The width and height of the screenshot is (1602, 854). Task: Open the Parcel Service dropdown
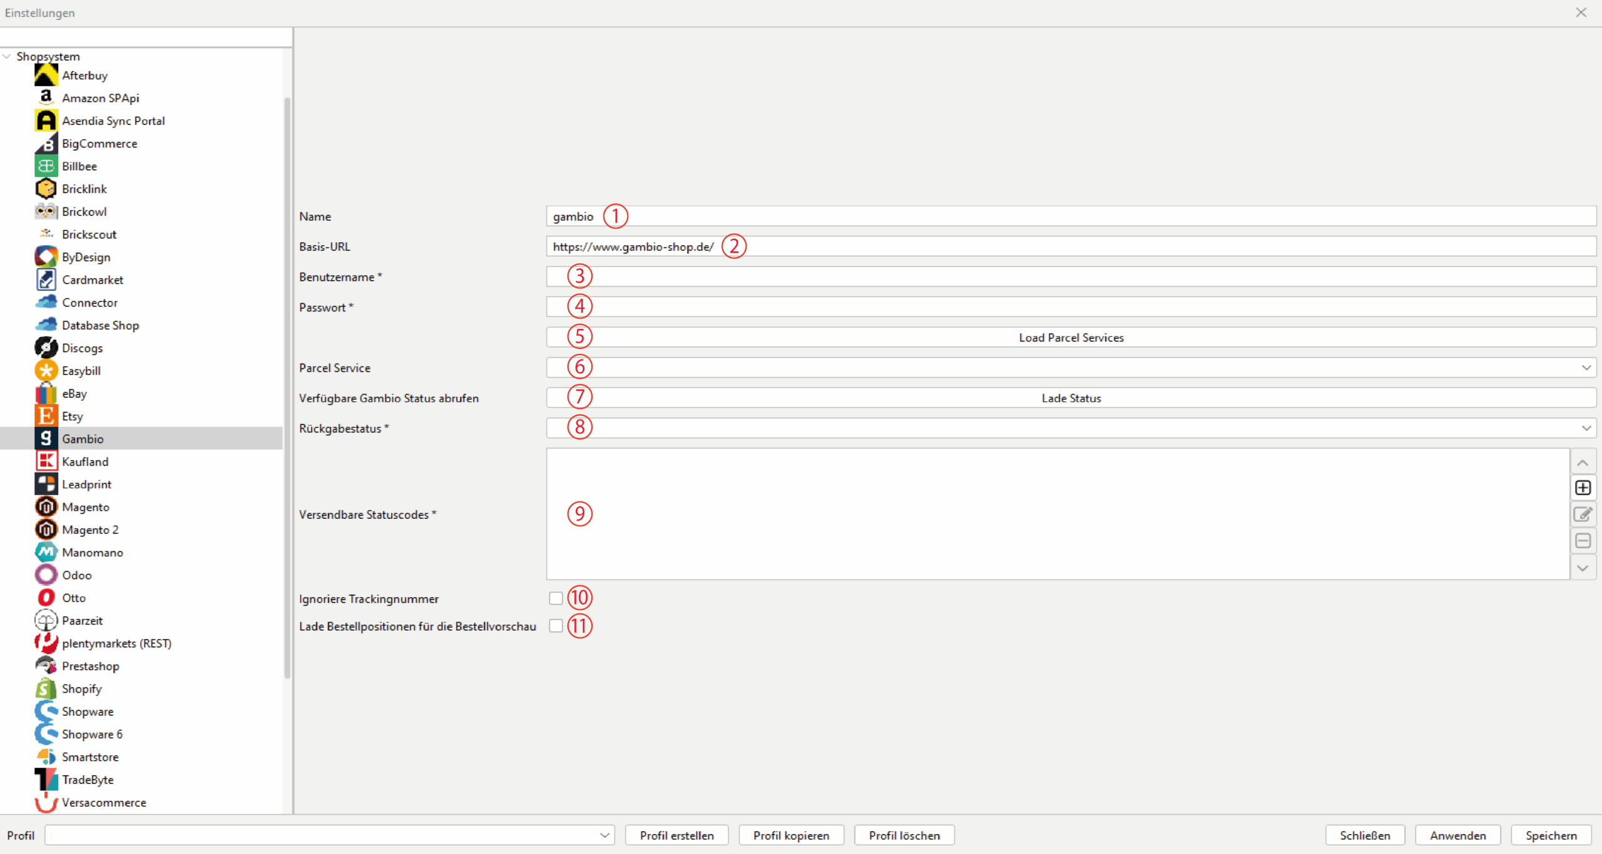tap(1586, 368)
